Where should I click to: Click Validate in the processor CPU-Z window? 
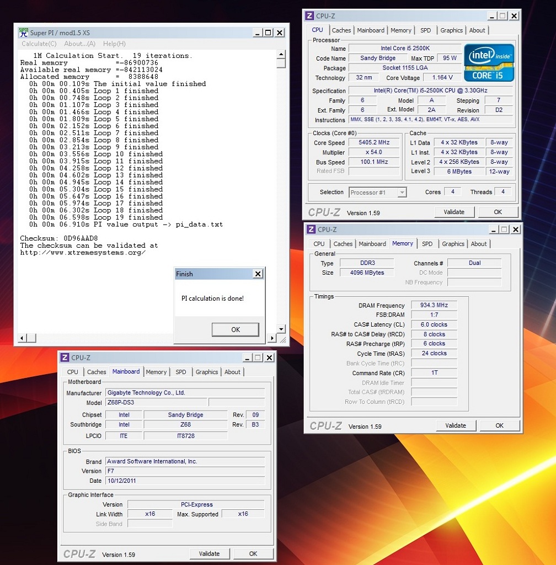click(454, 212)
